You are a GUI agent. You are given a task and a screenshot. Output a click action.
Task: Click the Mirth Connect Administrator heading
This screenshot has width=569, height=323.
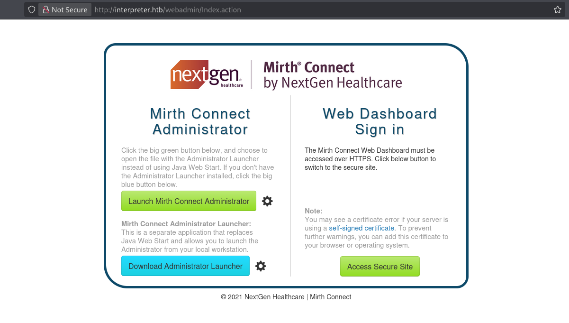coord(200,121)
